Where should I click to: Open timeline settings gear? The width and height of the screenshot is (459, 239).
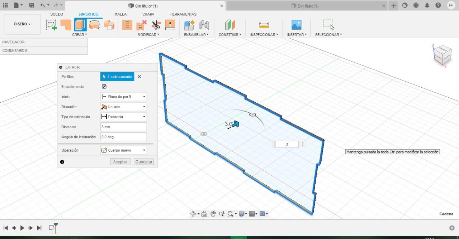[452, 228]
